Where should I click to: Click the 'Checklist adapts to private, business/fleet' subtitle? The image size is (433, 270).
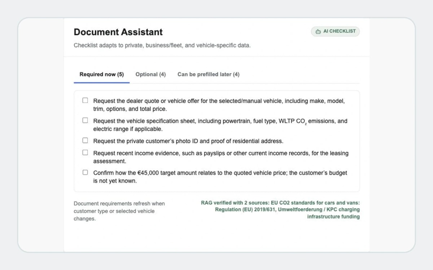point(162,45)
